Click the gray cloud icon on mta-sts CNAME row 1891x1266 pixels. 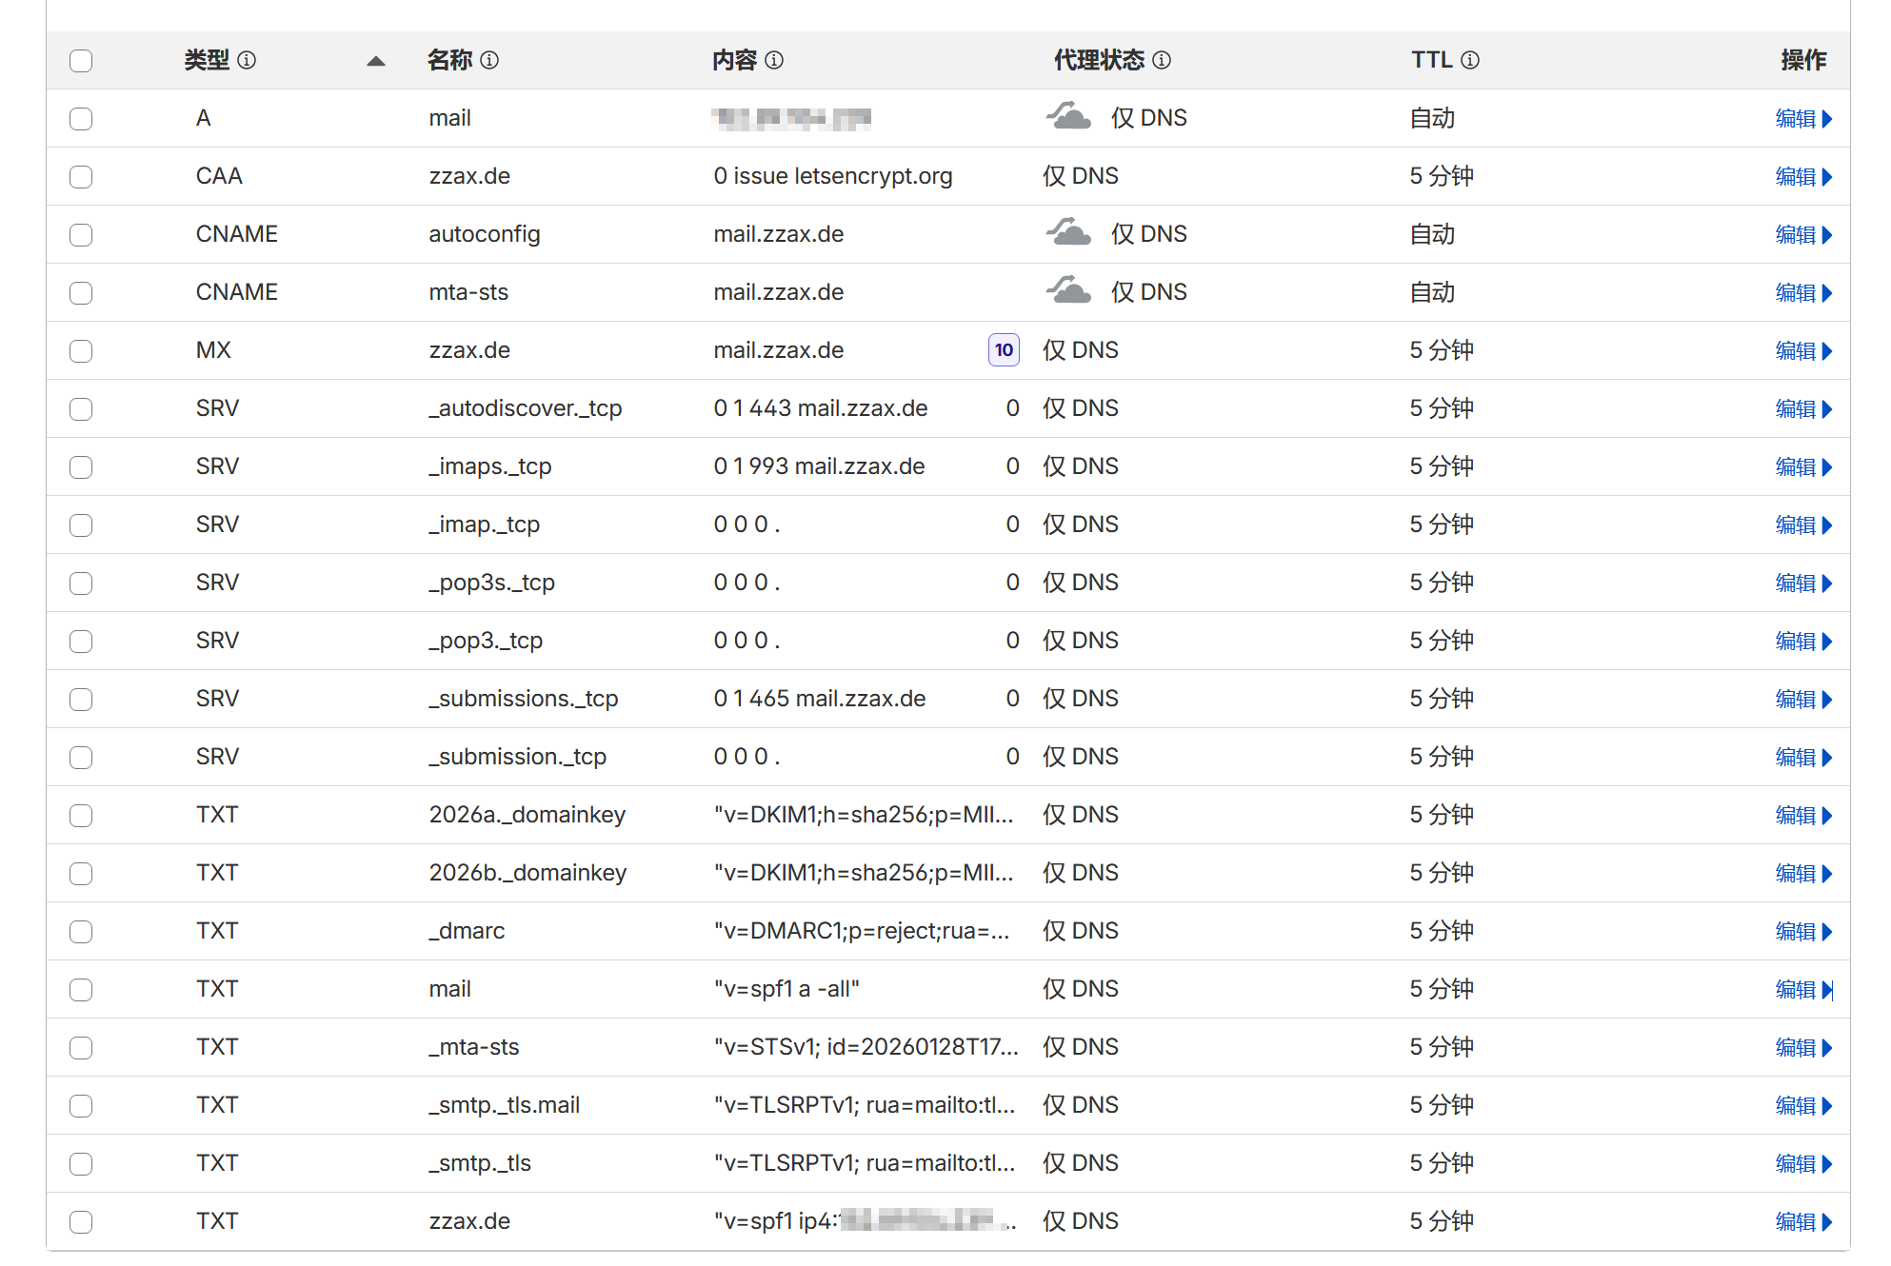1068,292
